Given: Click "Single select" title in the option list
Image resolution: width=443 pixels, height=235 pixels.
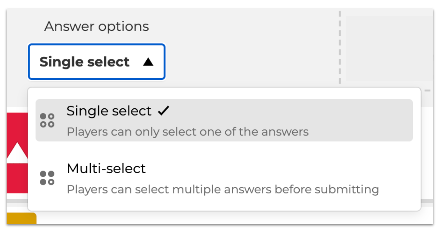Looking at the screenshot, I should [109, 111].
